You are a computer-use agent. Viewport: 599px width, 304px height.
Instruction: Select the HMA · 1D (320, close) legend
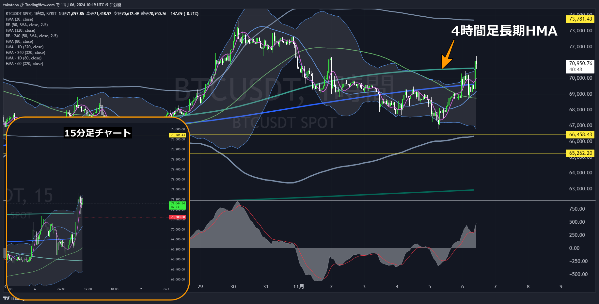click(24, 47)
